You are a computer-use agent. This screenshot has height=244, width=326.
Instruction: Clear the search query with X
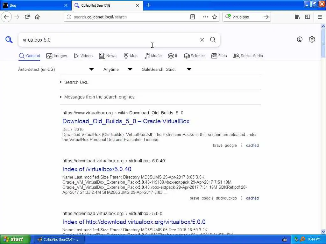pos(202,39)
